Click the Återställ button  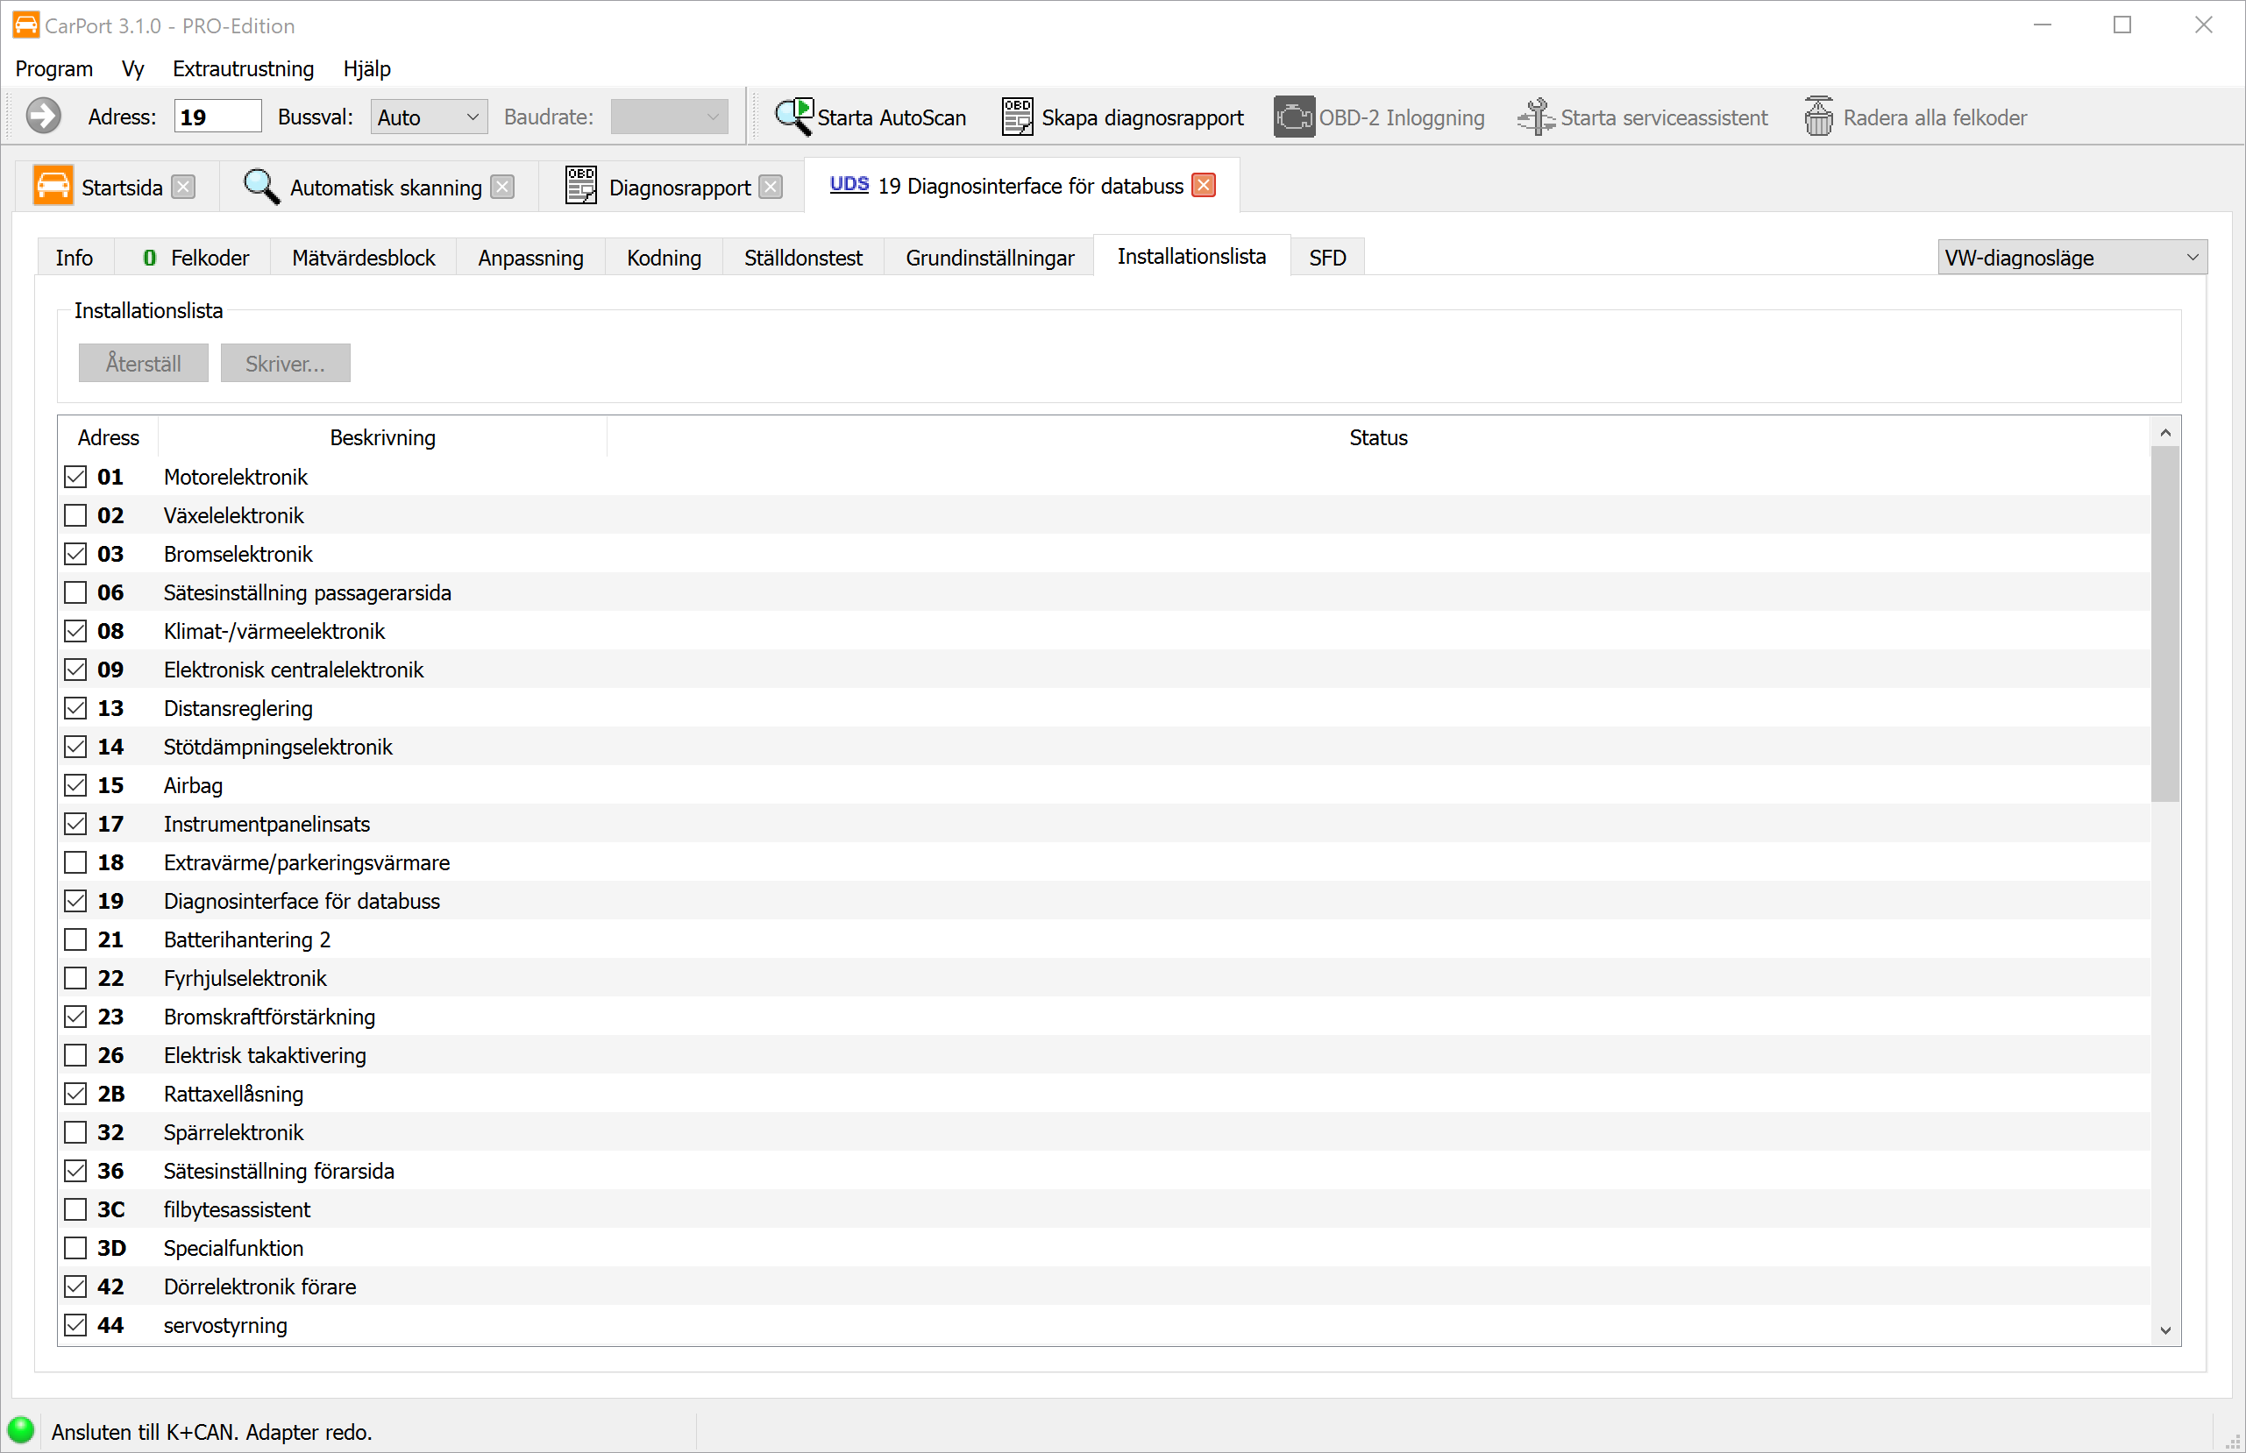(143, 363)
